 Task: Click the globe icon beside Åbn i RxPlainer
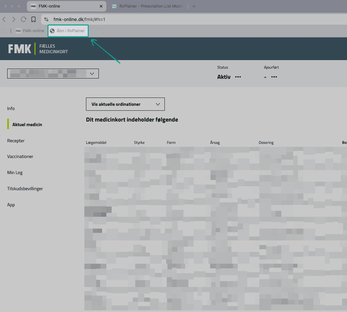coord(54,31)
